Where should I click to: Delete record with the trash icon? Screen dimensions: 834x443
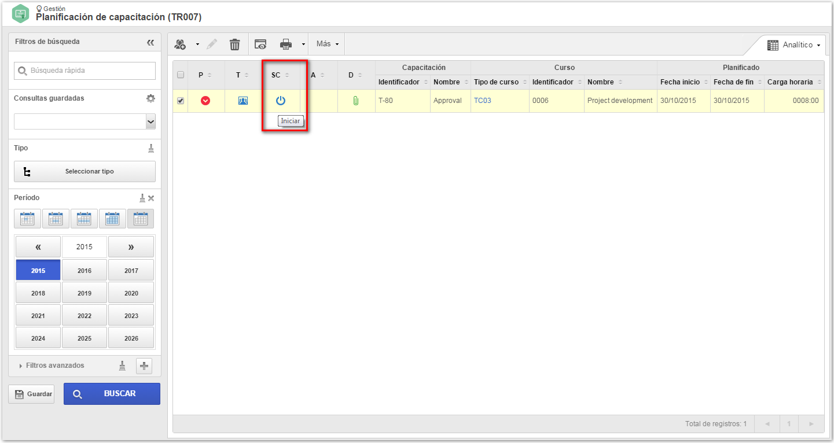coord(235,44)
